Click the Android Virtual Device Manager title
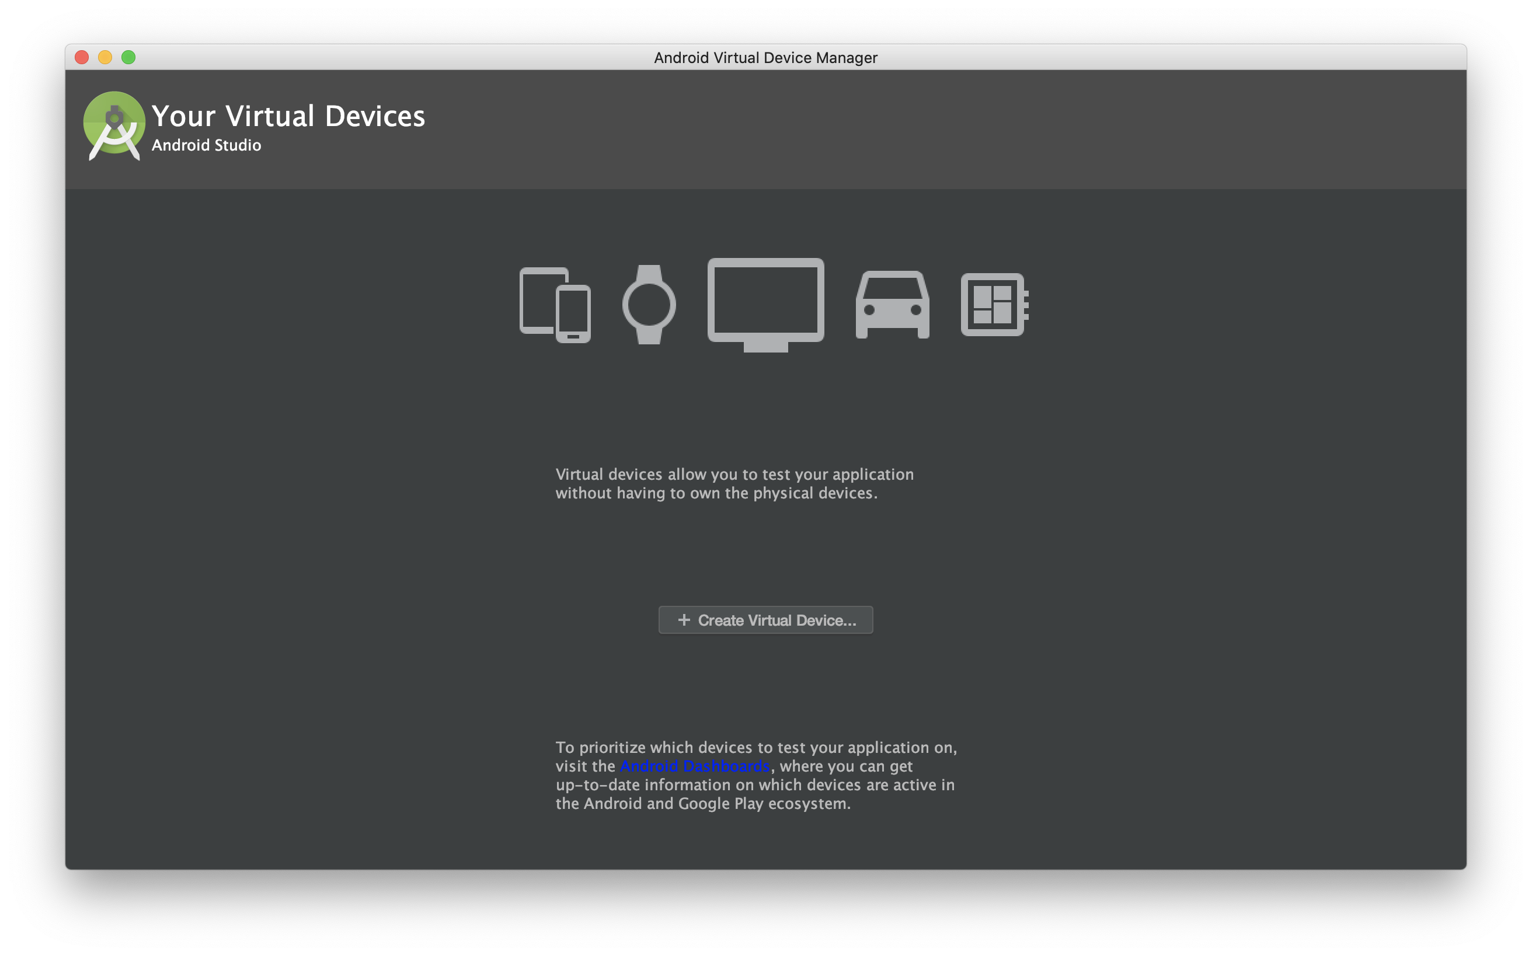1532x956 pixels. [x=765, y=58]
